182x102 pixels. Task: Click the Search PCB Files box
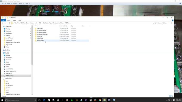[x=165, y=23]
